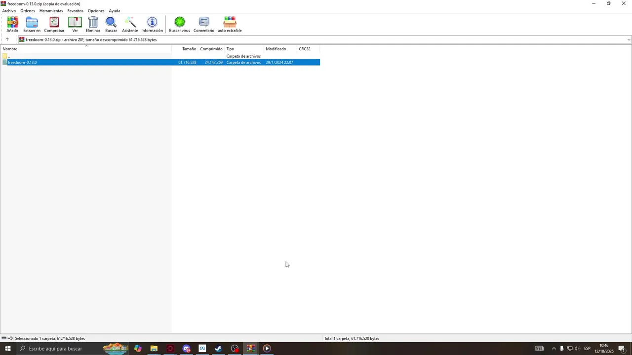The width and height of the screenshot is (632, 355).
Task: Click the Eliminar trash can icon
Action: [x=93, y=25]
